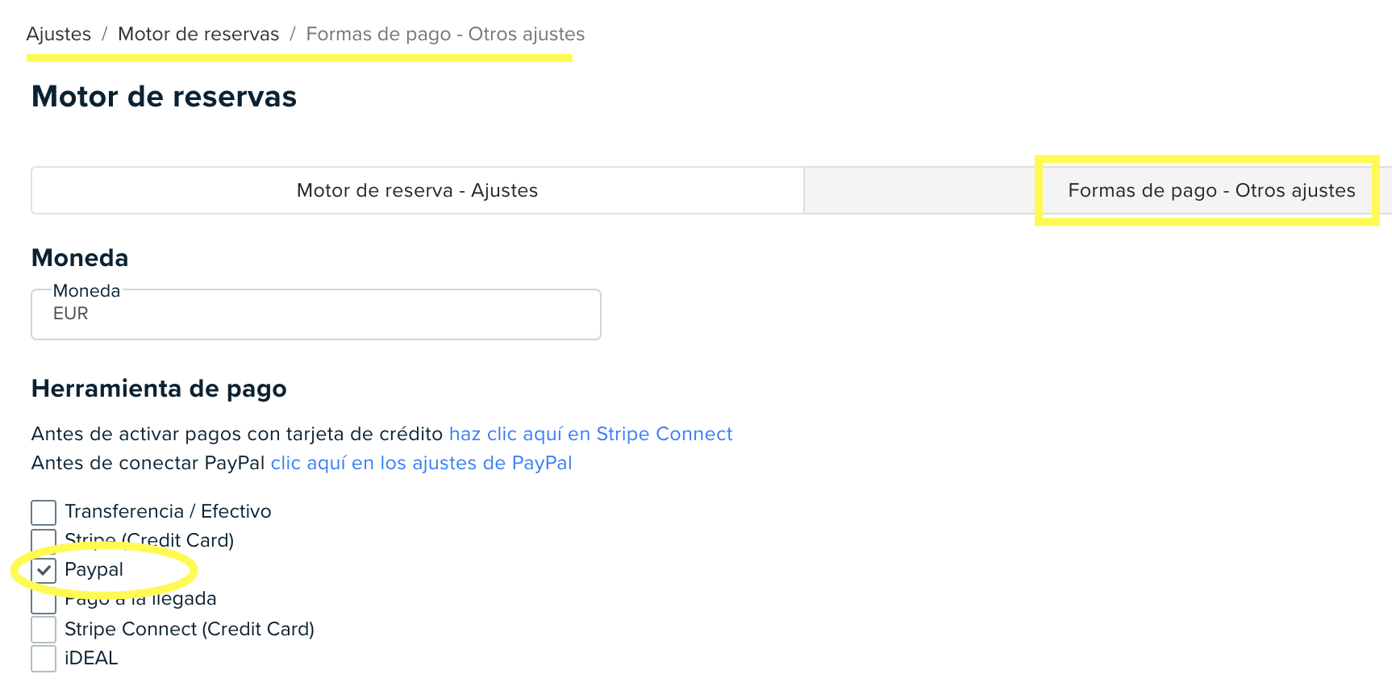Select the current 'Formas de pago - Otros ajustes' breadcrumb
This screenshot has width=1392, height=695.
tap(445, 34)
